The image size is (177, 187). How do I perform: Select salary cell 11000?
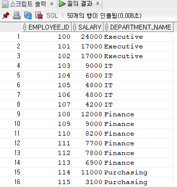[x=87, y=172]
